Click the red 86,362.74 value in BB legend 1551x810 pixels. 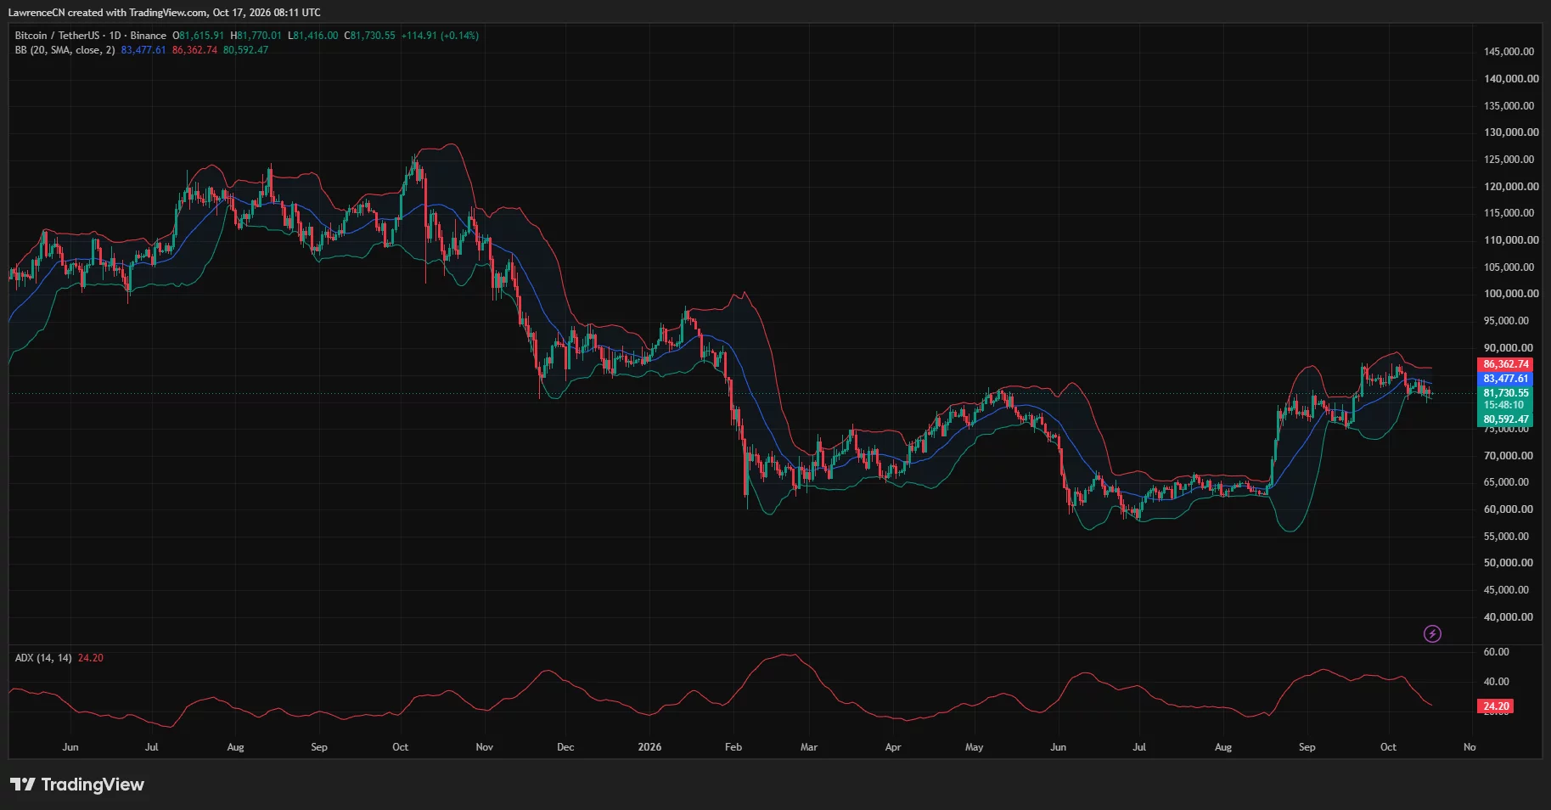pos(194,50)
